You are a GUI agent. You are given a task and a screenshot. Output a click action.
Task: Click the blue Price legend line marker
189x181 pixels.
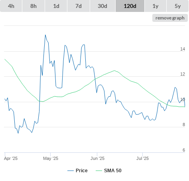[x=71, y=171]
